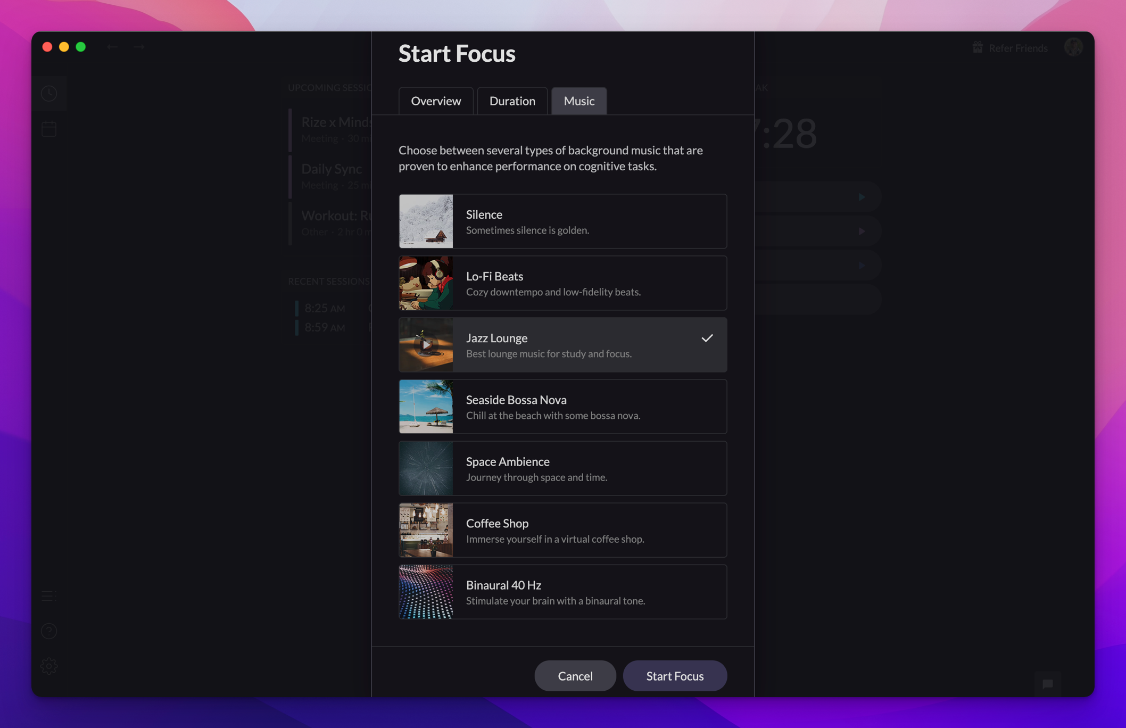
Task: Select Binaural 40 Hz tone
Action: click(x=562, y=592)
